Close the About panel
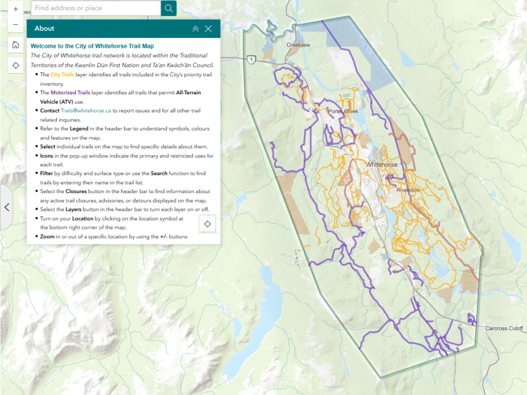Screen dimensions: 527x395 pyautogui.click(x=208, y=29)
